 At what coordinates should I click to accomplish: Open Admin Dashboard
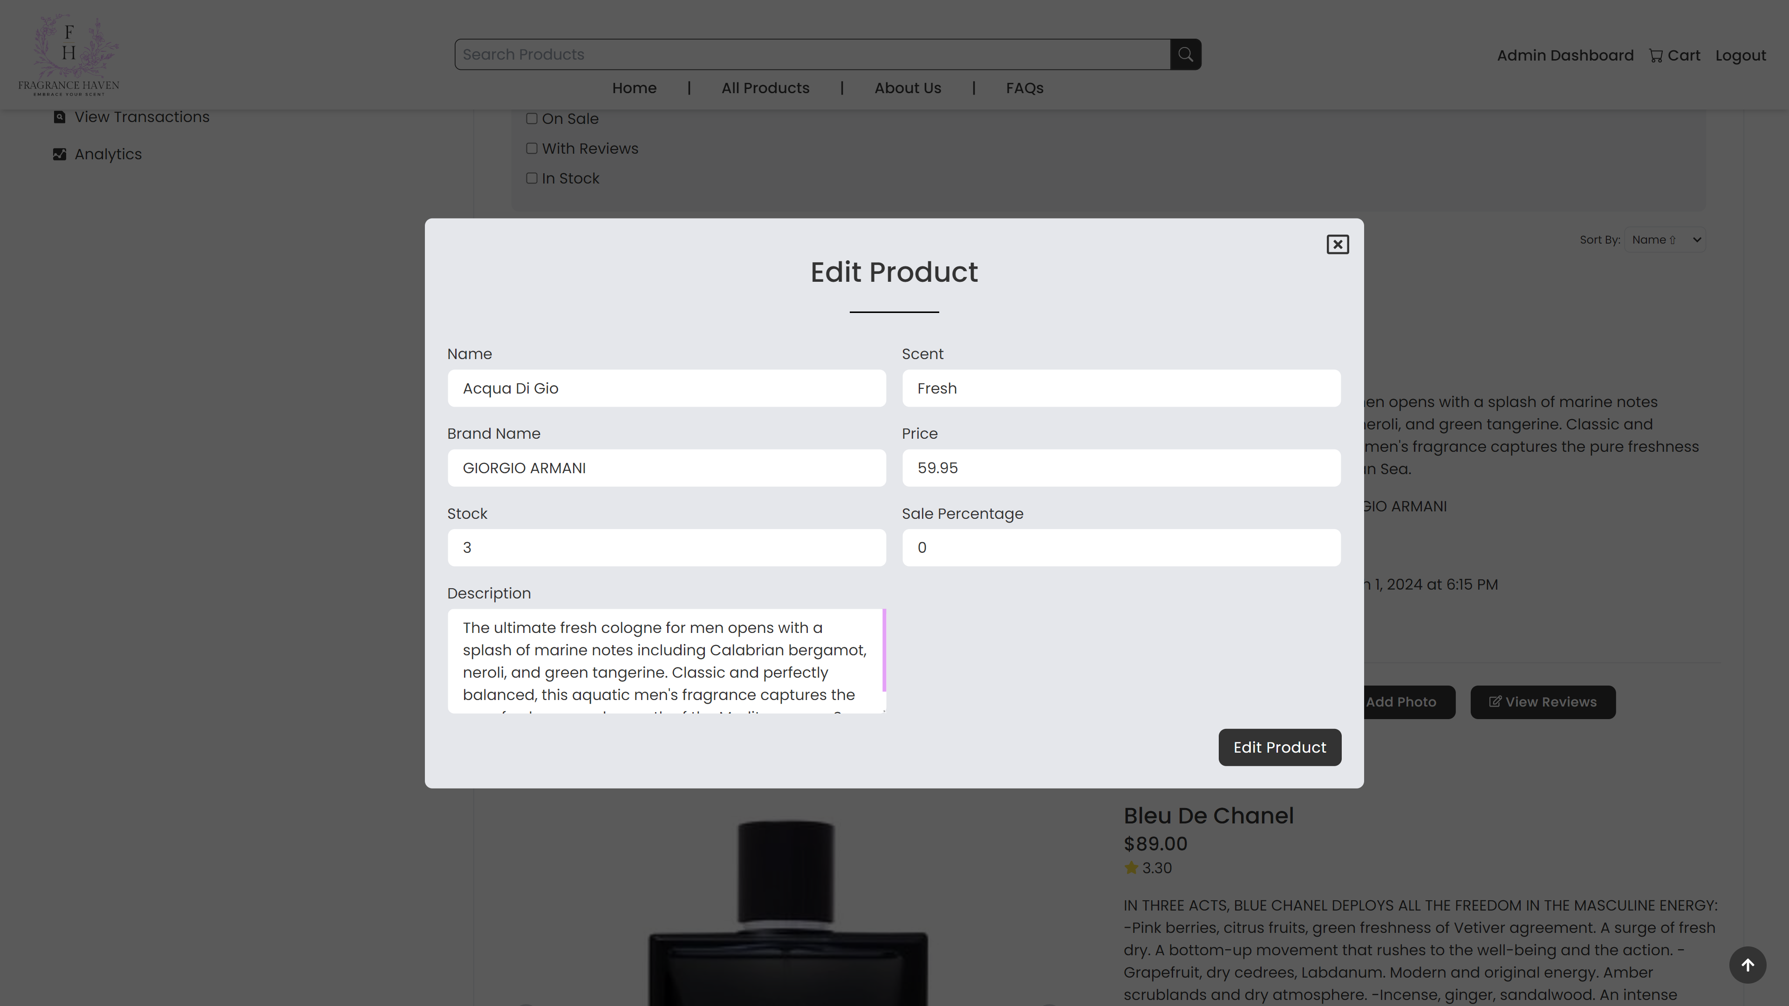point(1565,55)
